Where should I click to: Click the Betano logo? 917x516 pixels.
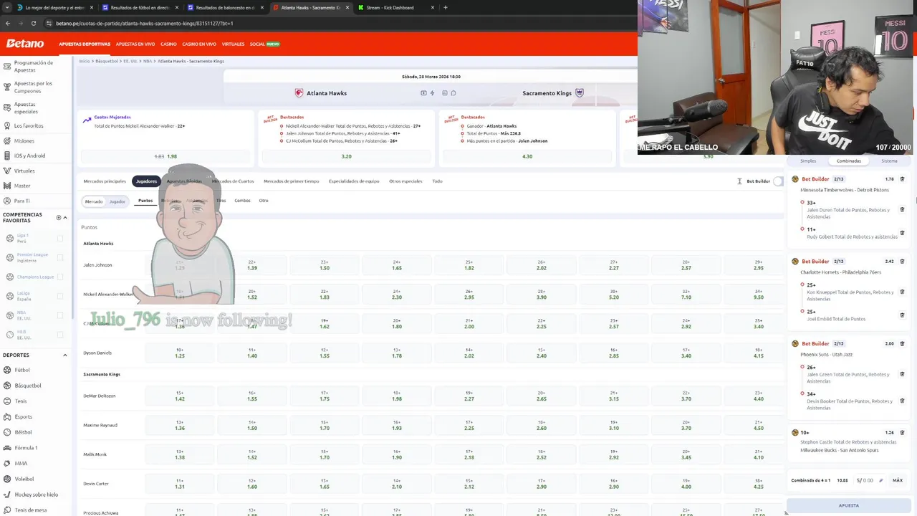click(25, 44)
